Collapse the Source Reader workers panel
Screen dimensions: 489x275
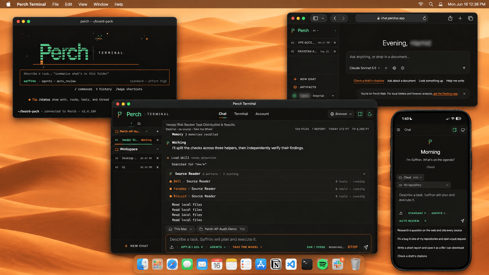(x=364, y=174)
